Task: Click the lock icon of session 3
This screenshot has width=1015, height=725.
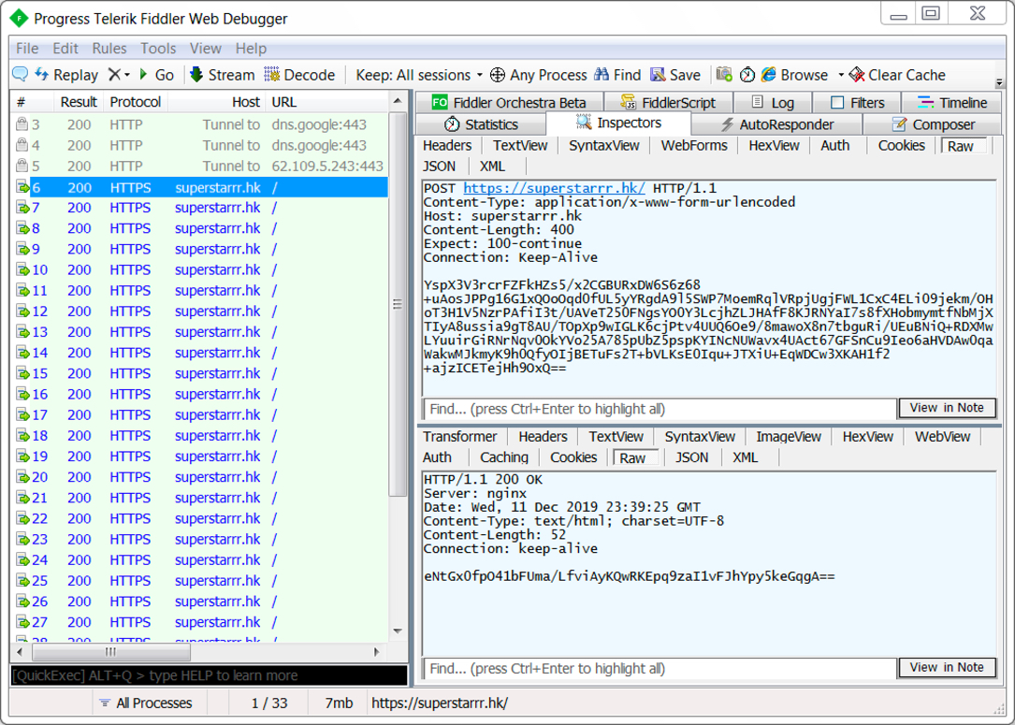Action: (x=22, y=124)
